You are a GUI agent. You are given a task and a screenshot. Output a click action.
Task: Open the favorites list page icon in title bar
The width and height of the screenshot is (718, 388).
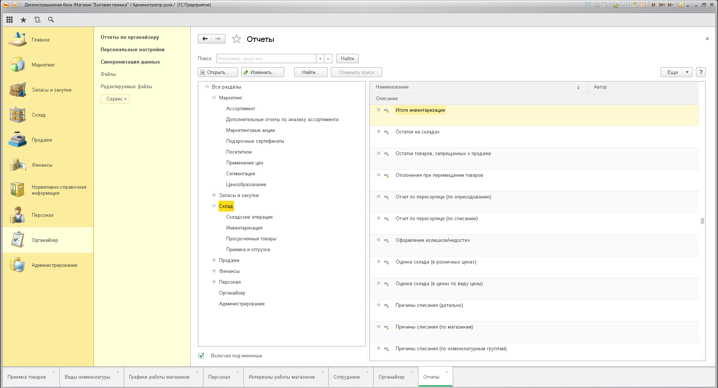[624, 5]
